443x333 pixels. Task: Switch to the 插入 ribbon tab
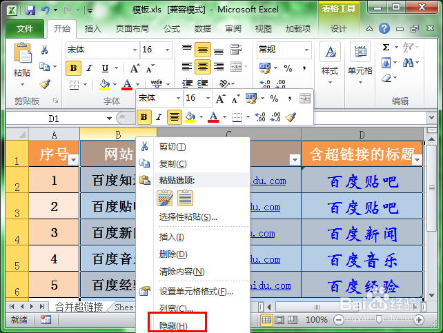coord(92,28)
